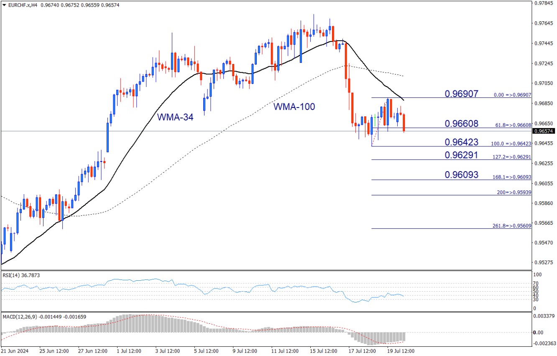This screenshot has width=557, height=356.
Task: Click the current price tag 0.96574 on the axis
Action: click(x=544, y=131)
